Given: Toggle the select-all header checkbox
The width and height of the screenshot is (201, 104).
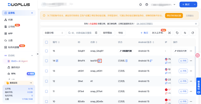Looking at the screenshot, I should coord(46,42).
